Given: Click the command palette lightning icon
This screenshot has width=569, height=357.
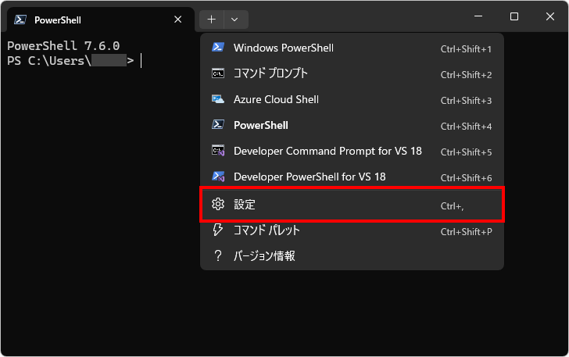Looking at the screenshot, I should (218, 230).
